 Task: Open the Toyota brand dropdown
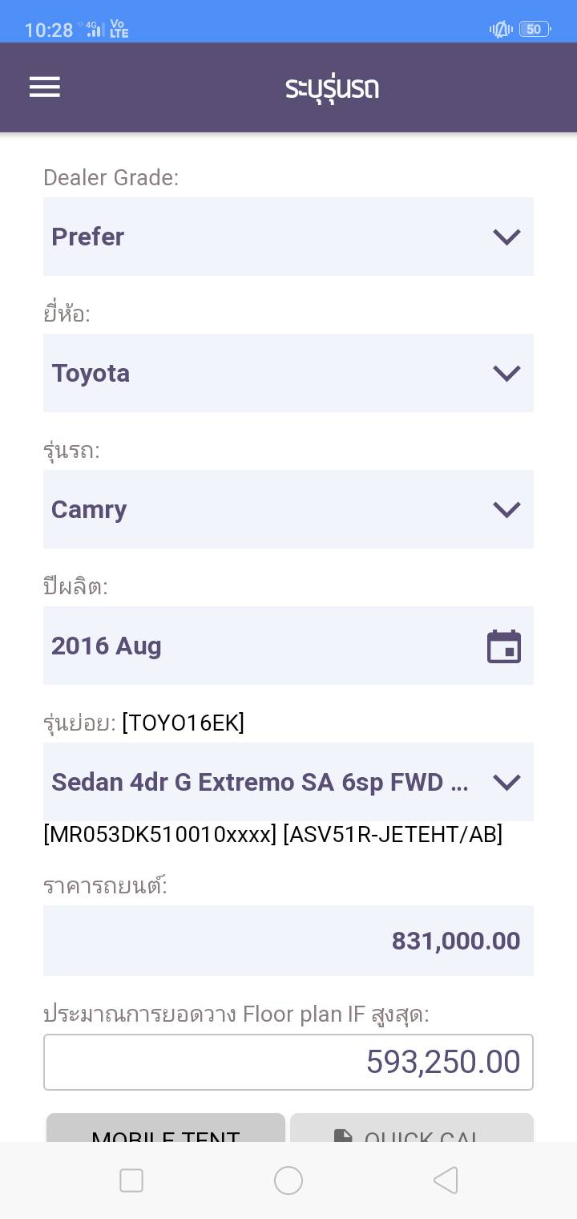288,373
